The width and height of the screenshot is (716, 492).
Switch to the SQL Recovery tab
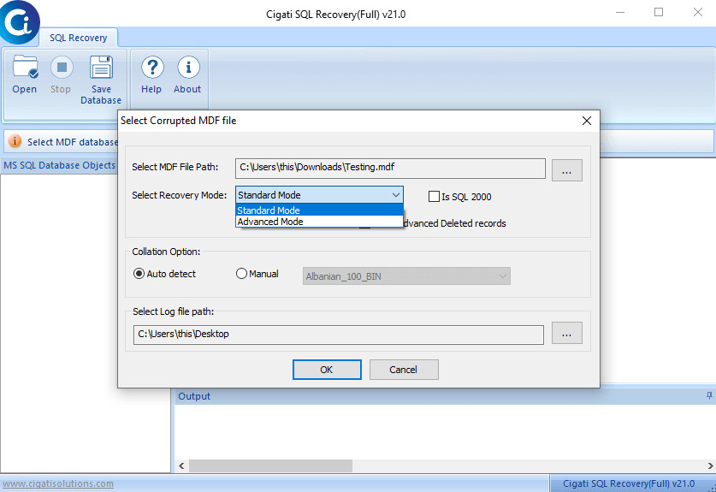coord(78,38)
